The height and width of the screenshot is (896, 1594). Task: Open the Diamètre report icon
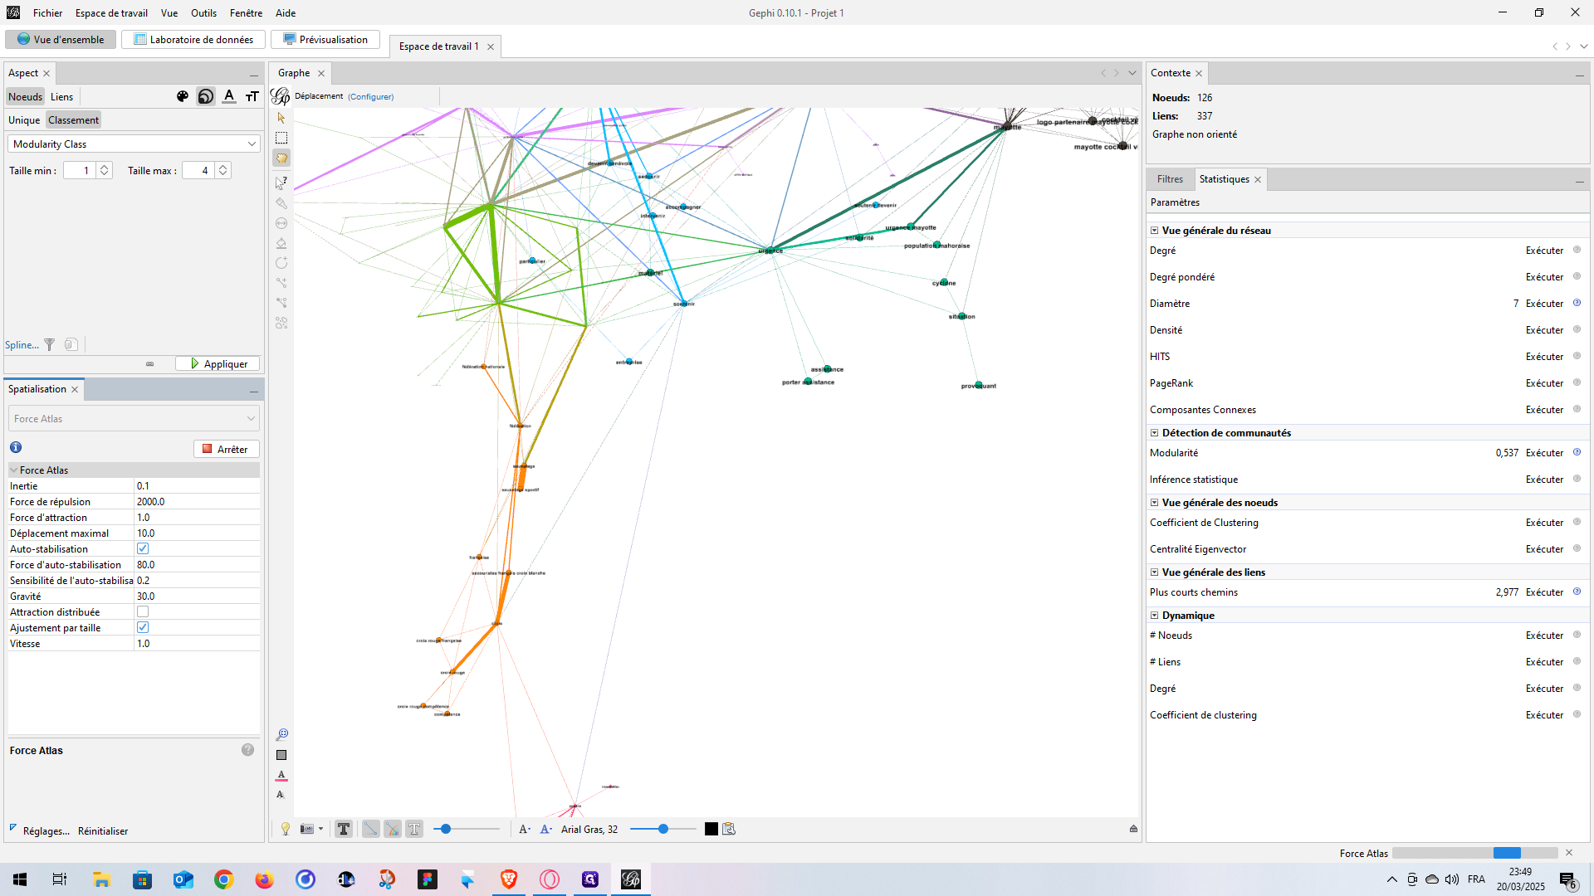point(1577,303)
